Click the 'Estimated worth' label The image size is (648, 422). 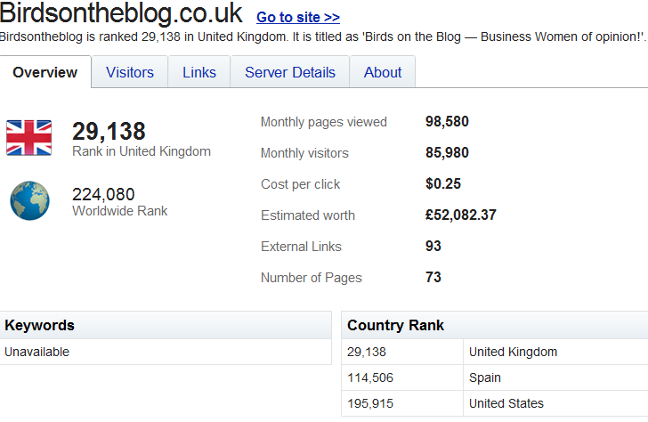tap(308, 215)
